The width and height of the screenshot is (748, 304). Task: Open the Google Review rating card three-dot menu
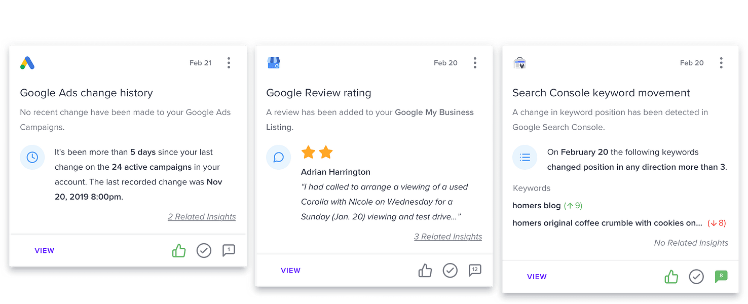click(475, 63)
